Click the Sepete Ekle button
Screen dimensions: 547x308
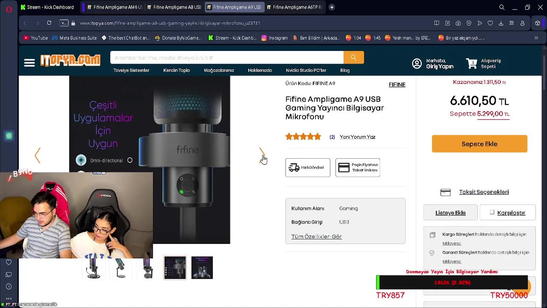479,144
